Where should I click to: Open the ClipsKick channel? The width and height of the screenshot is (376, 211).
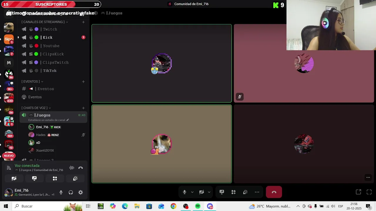[x=53, y=54]
